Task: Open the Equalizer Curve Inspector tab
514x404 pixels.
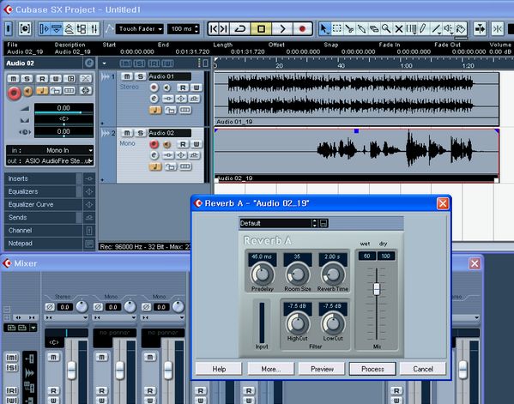Action: click(x=44, y=204)
